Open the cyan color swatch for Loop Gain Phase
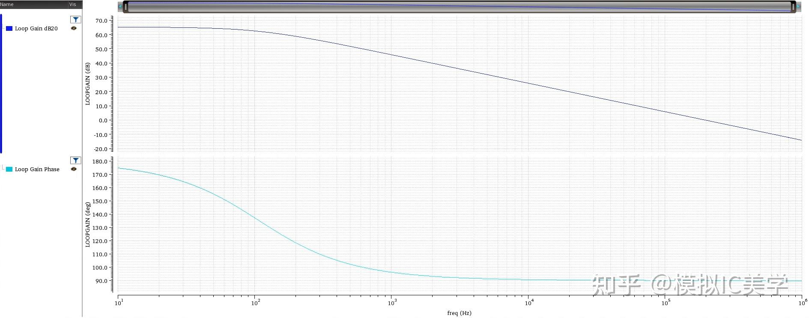The height and width of the screenshot is (318, 809). (x=9, y=169)
